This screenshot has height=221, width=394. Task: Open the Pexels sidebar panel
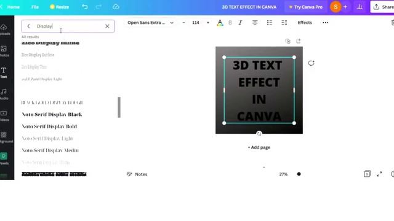pyautogui.click(x=4, y=159)
